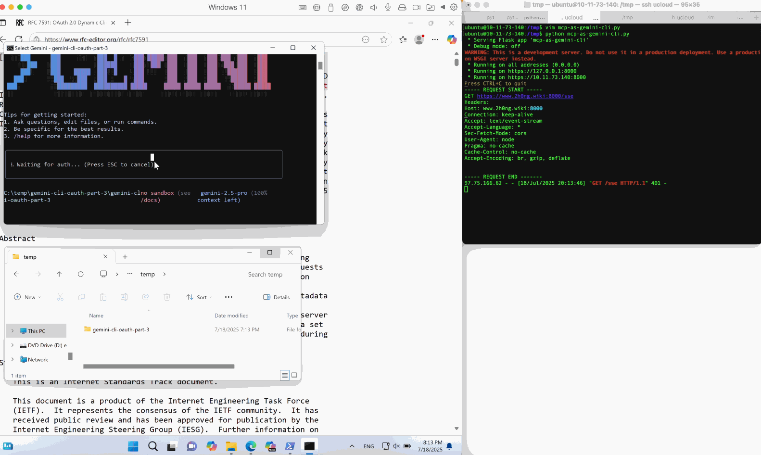
Task: Go up one folder level in File Explorer
Action: (59, 274)
